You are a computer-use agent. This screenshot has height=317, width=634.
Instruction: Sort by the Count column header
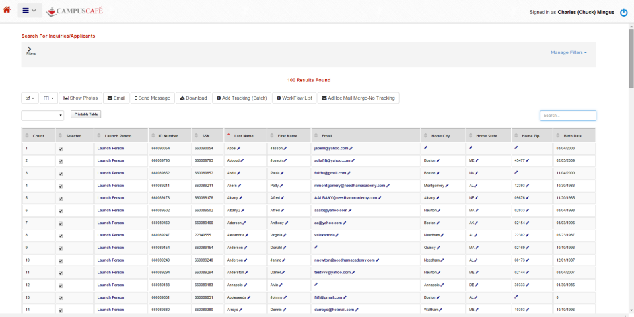pos(39,136)
